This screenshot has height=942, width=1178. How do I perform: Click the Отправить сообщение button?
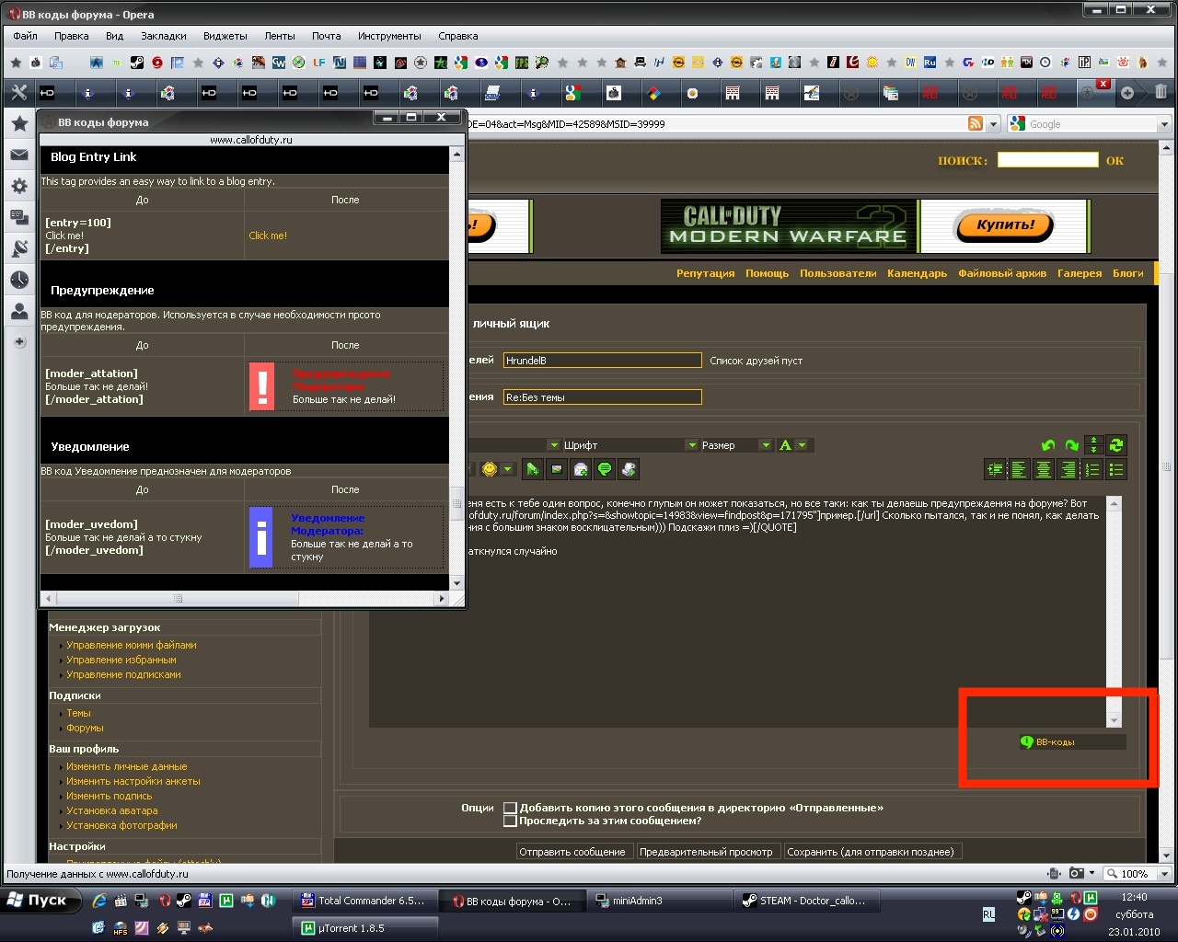(x=572, y=852)
